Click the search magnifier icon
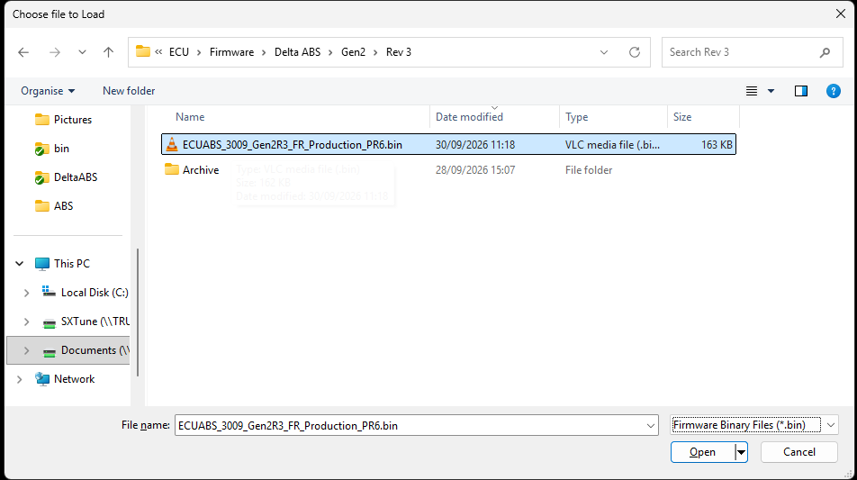 click(x=825, y=52)
